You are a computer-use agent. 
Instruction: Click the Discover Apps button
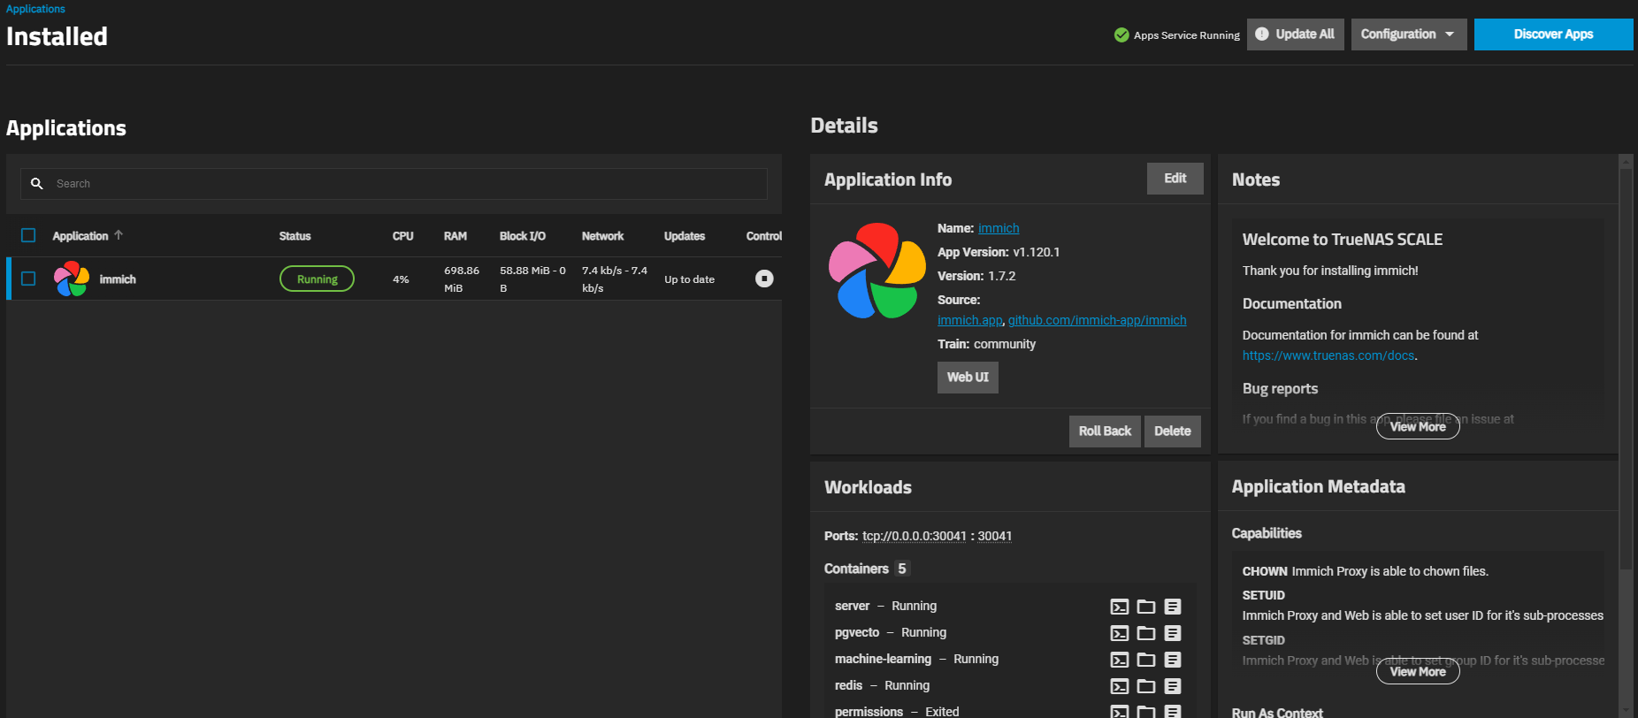pos(1552,34)
